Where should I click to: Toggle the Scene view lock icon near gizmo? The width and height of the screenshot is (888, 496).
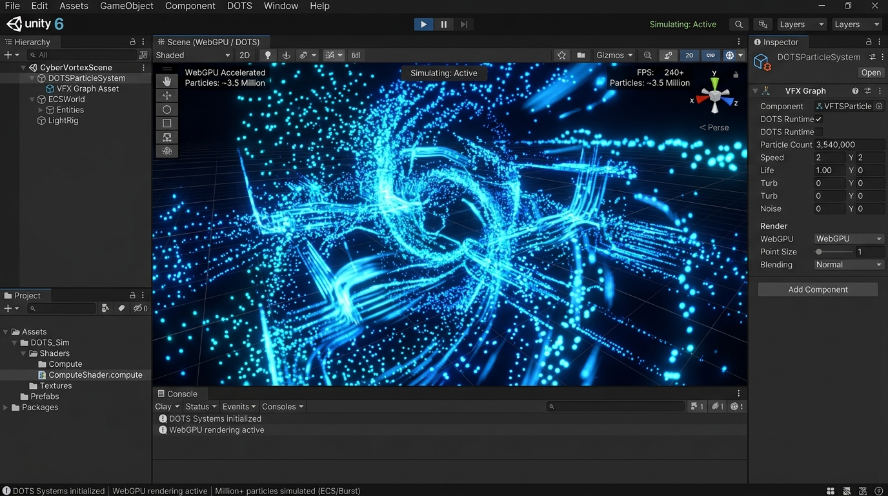coord(736,74)
